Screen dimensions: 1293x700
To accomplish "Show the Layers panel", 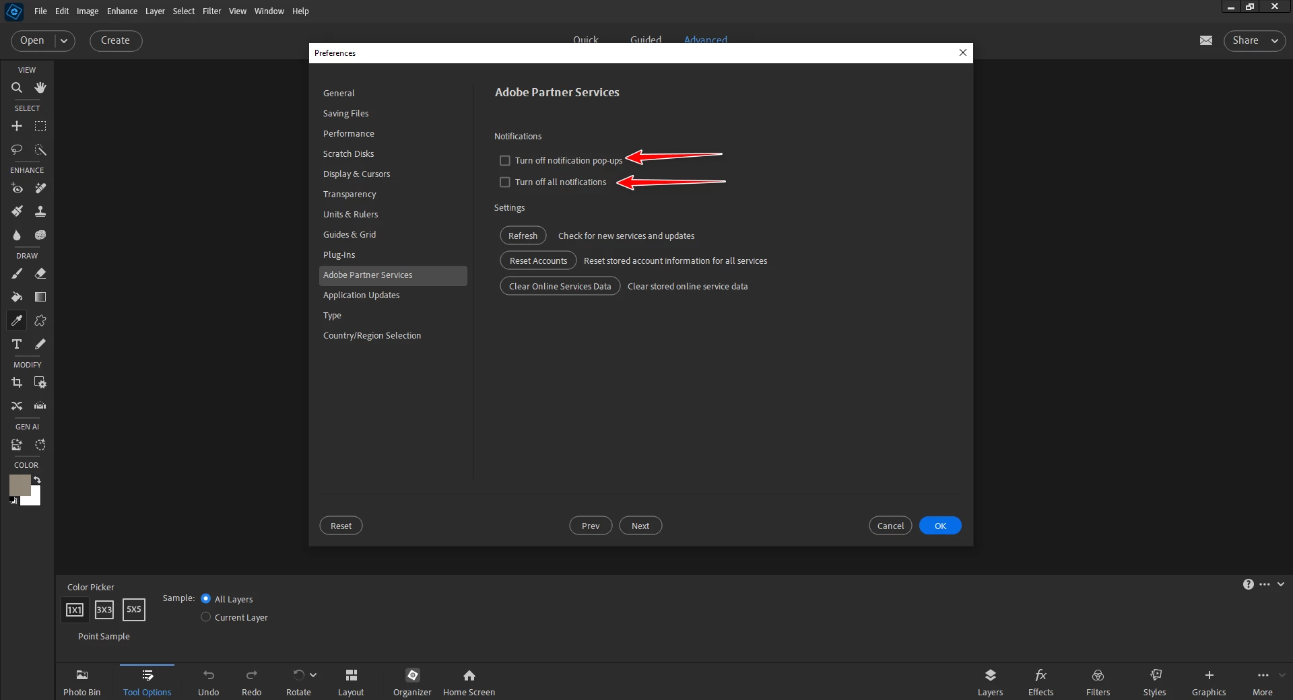I will (x=990, y=682).
